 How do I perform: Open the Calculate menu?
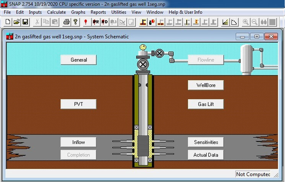pyautogui.click(x=56, y=12)
